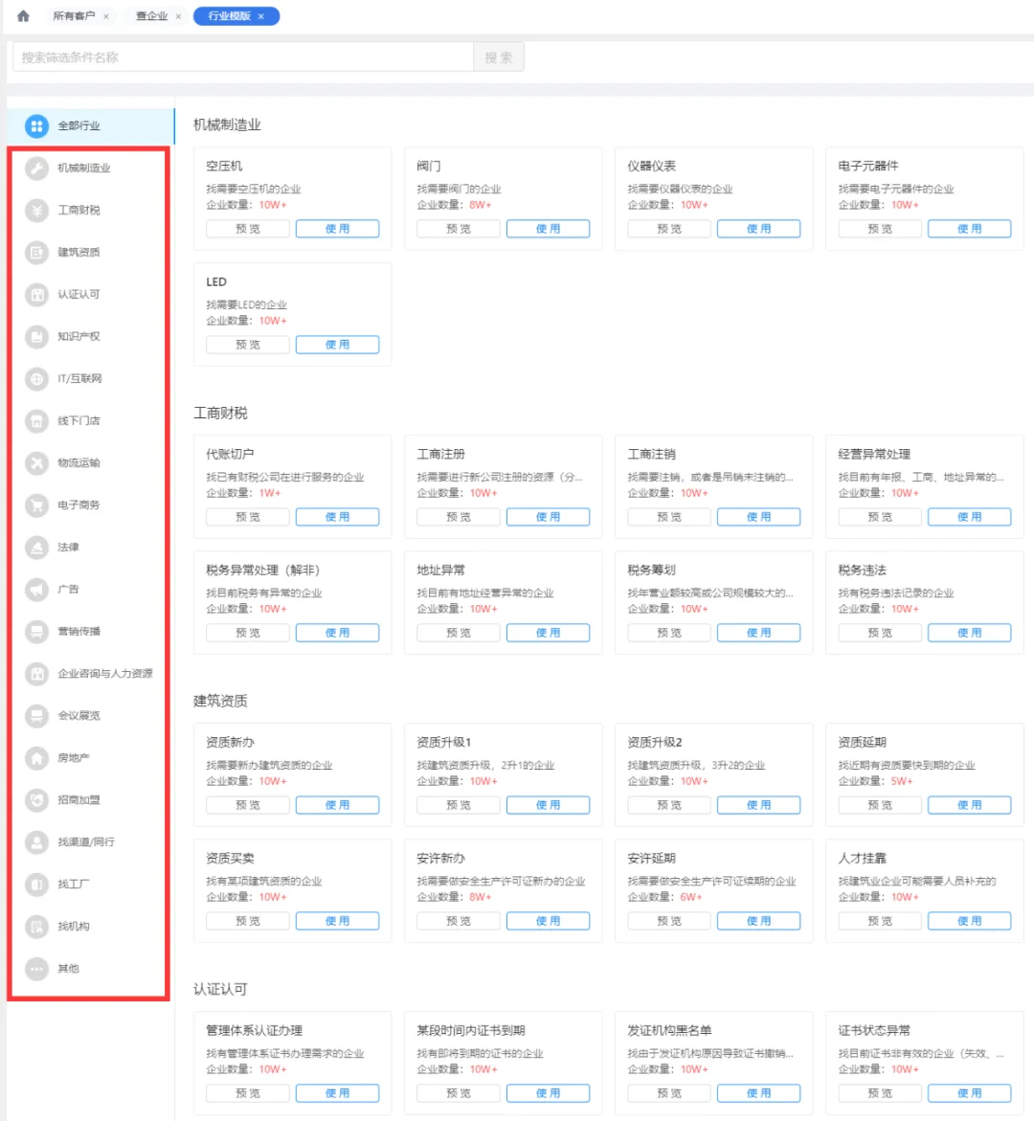Preview the 资质买卖 template

click(x=247, y=921)
